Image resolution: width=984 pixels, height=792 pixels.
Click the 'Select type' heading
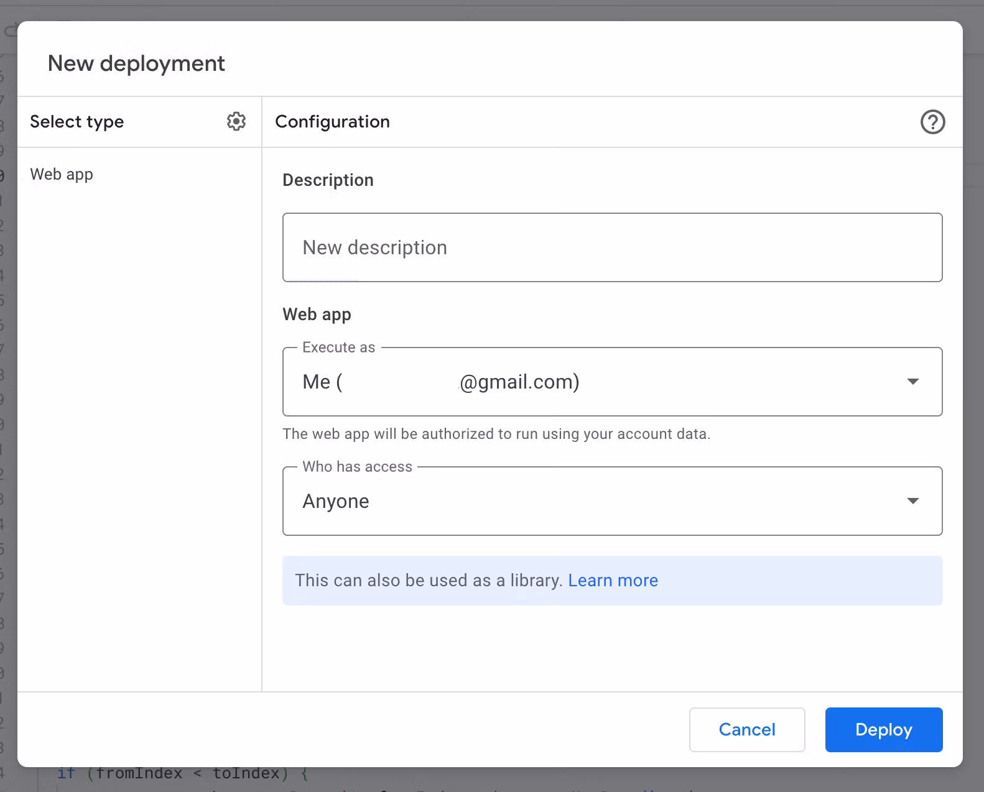[x=77, y=122]
